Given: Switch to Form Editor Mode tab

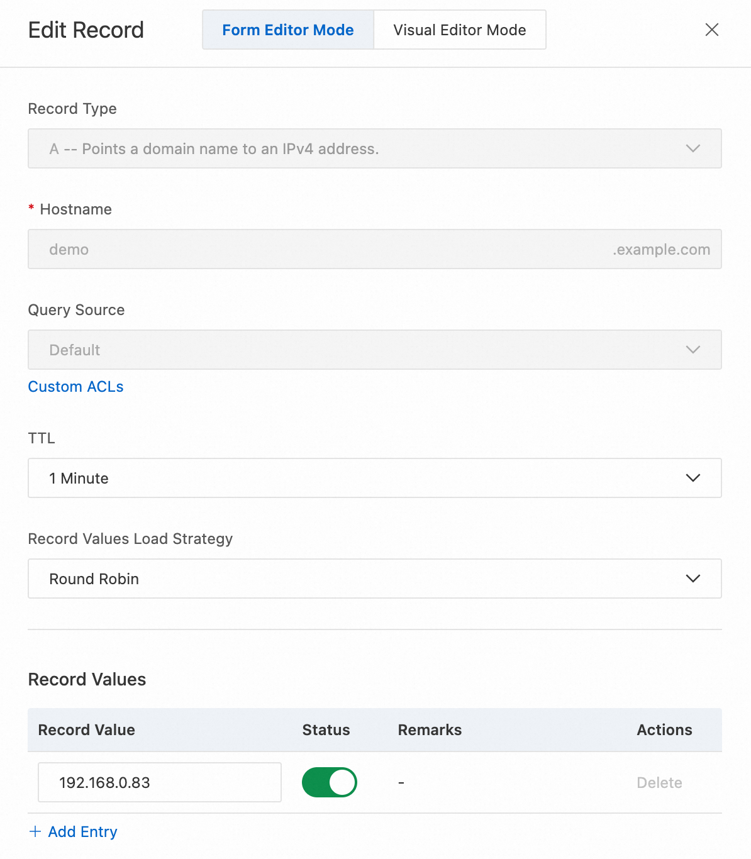Looking at the screenshot, I should tap(288, 30).
